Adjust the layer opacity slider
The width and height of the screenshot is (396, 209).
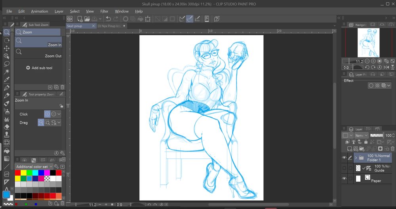(376, 135)
